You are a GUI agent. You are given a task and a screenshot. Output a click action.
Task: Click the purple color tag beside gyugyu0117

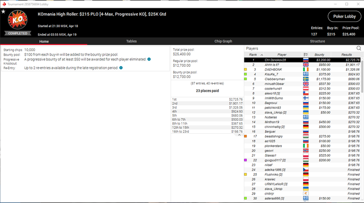click(245, 160)
